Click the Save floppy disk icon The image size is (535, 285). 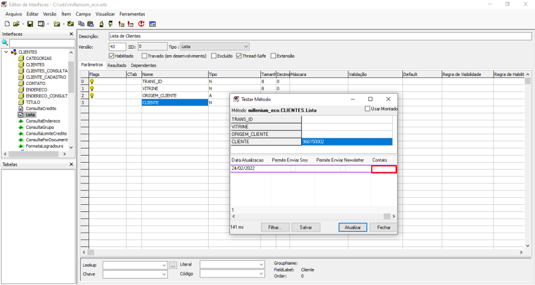[30, 24]
